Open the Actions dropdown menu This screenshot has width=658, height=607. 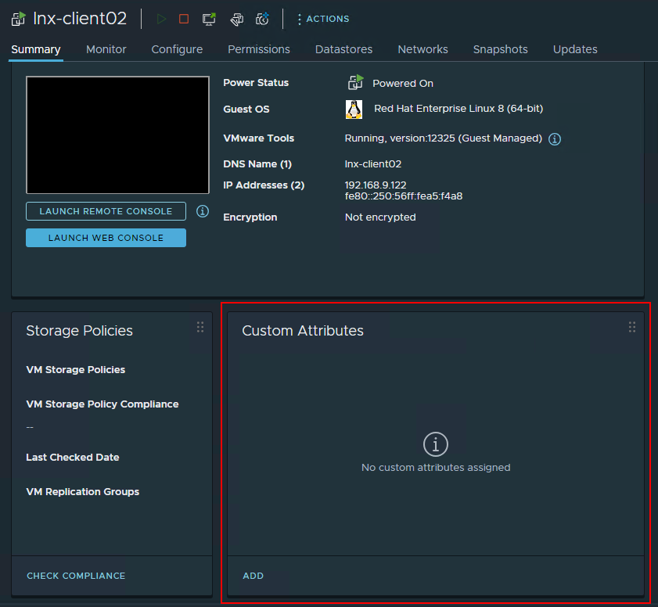[322, 19]
